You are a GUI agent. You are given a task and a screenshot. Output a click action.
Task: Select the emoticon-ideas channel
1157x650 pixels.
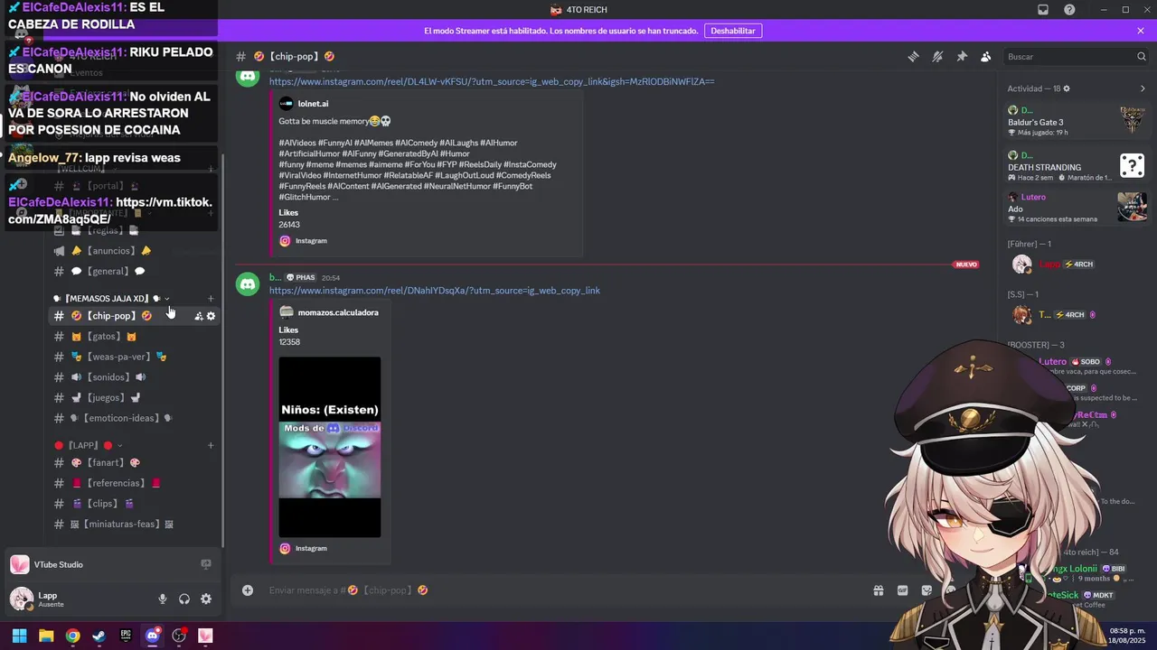[x=134, y=418]
